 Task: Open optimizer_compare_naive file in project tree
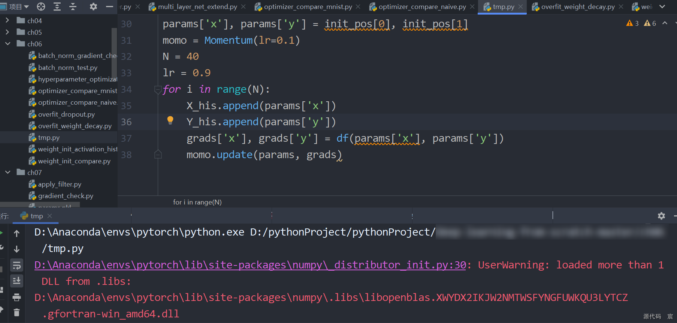click(73, 102)
